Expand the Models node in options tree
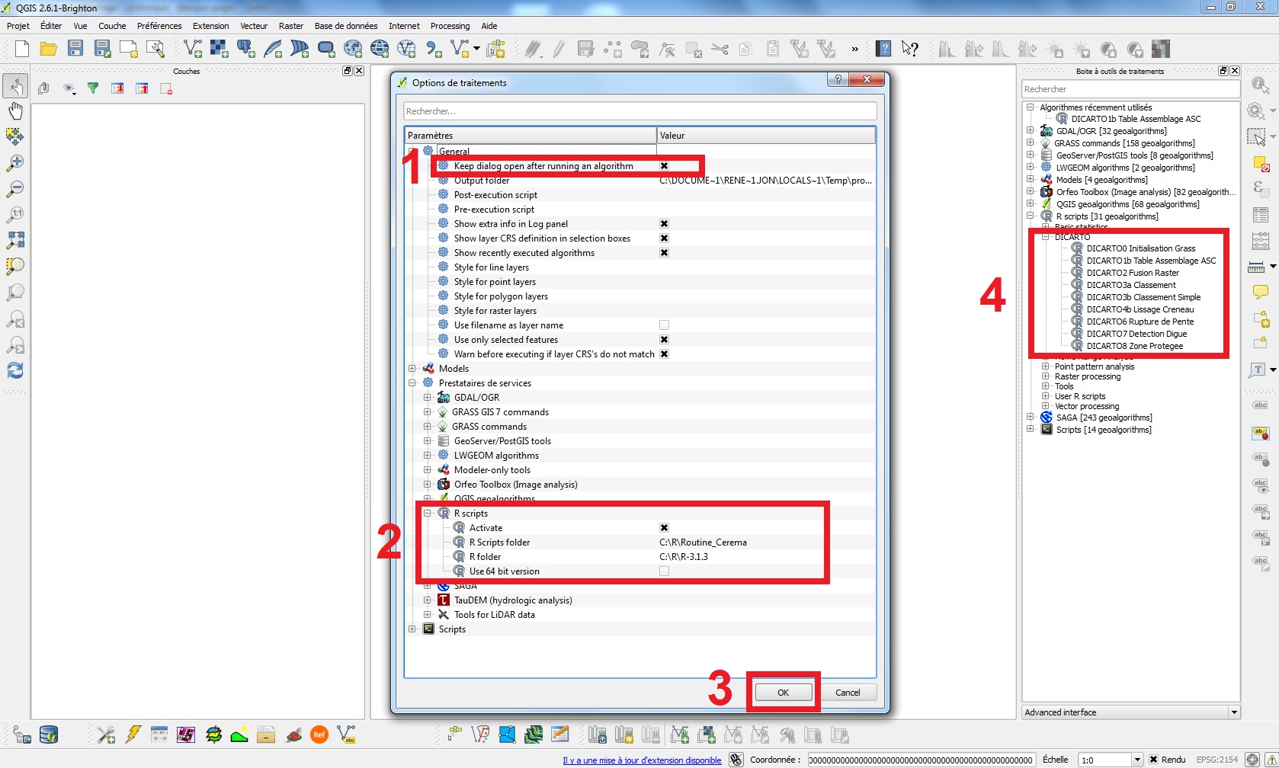The height and width of the screenshot is (768, 1279). (412, 369)
